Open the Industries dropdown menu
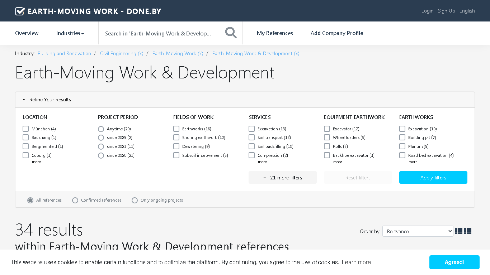490x275 pixels. [x=70, y=33]
